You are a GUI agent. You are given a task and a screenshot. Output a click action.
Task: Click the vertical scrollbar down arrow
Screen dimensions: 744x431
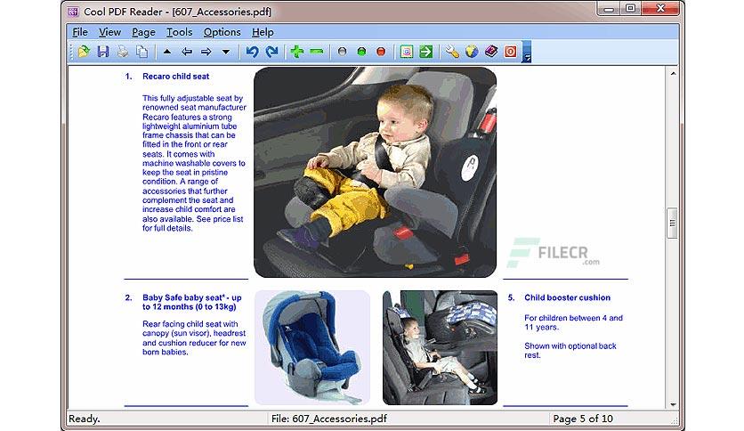(x=673, y=404)
